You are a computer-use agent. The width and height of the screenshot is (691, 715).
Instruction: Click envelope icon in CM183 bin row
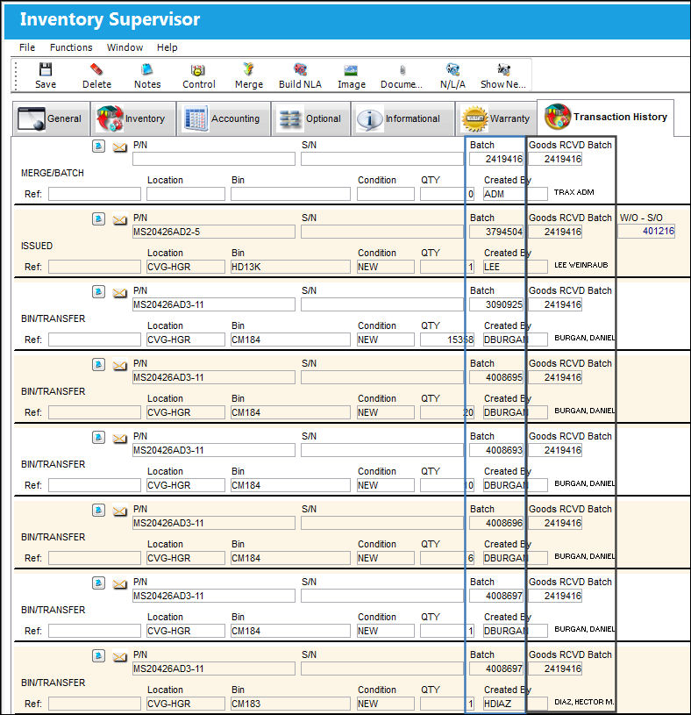(119, 656)
